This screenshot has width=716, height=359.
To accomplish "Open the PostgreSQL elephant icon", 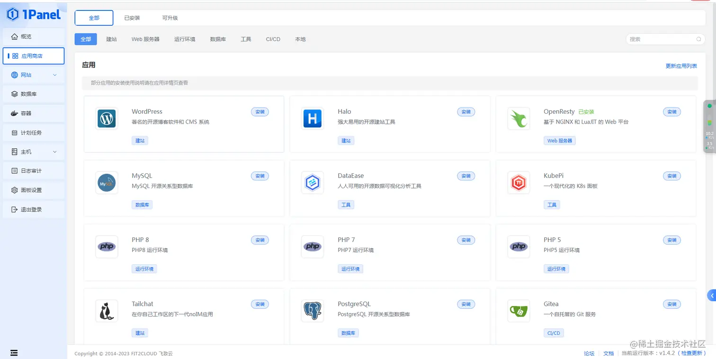I will click(313, 311).
